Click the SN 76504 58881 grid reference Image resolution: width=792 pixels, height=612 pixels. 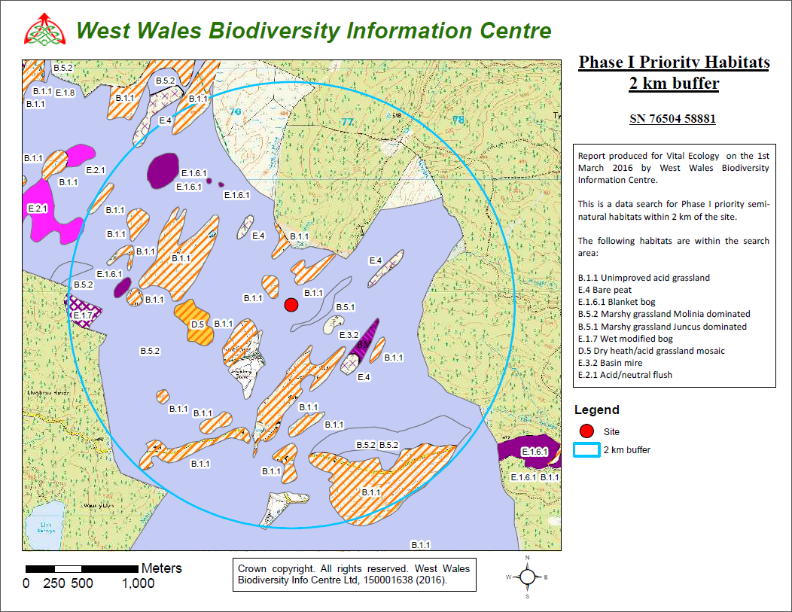673,119
